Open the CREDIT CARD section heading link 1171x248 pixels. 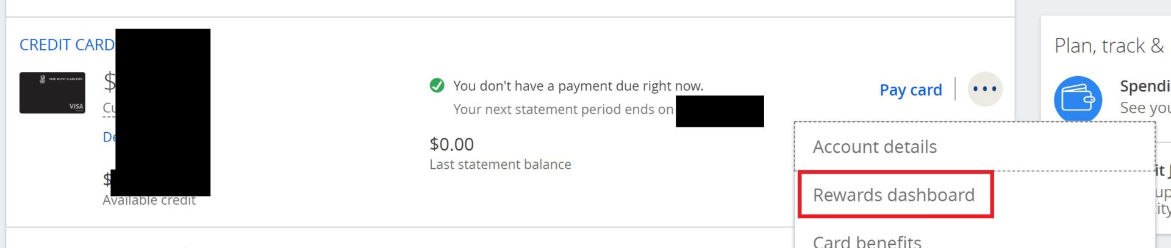(x=66, y=45)
